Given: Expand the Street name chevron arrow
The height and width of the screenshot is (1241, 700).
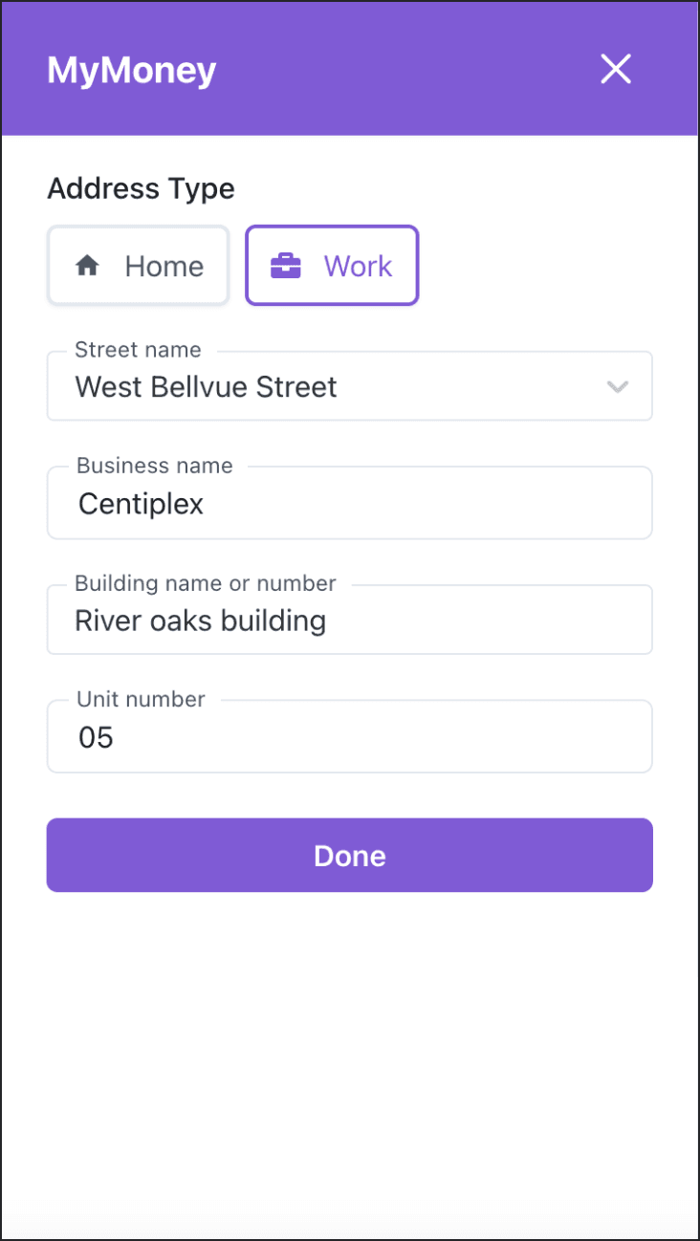Looking at the screenshot, I should point(618,387).
